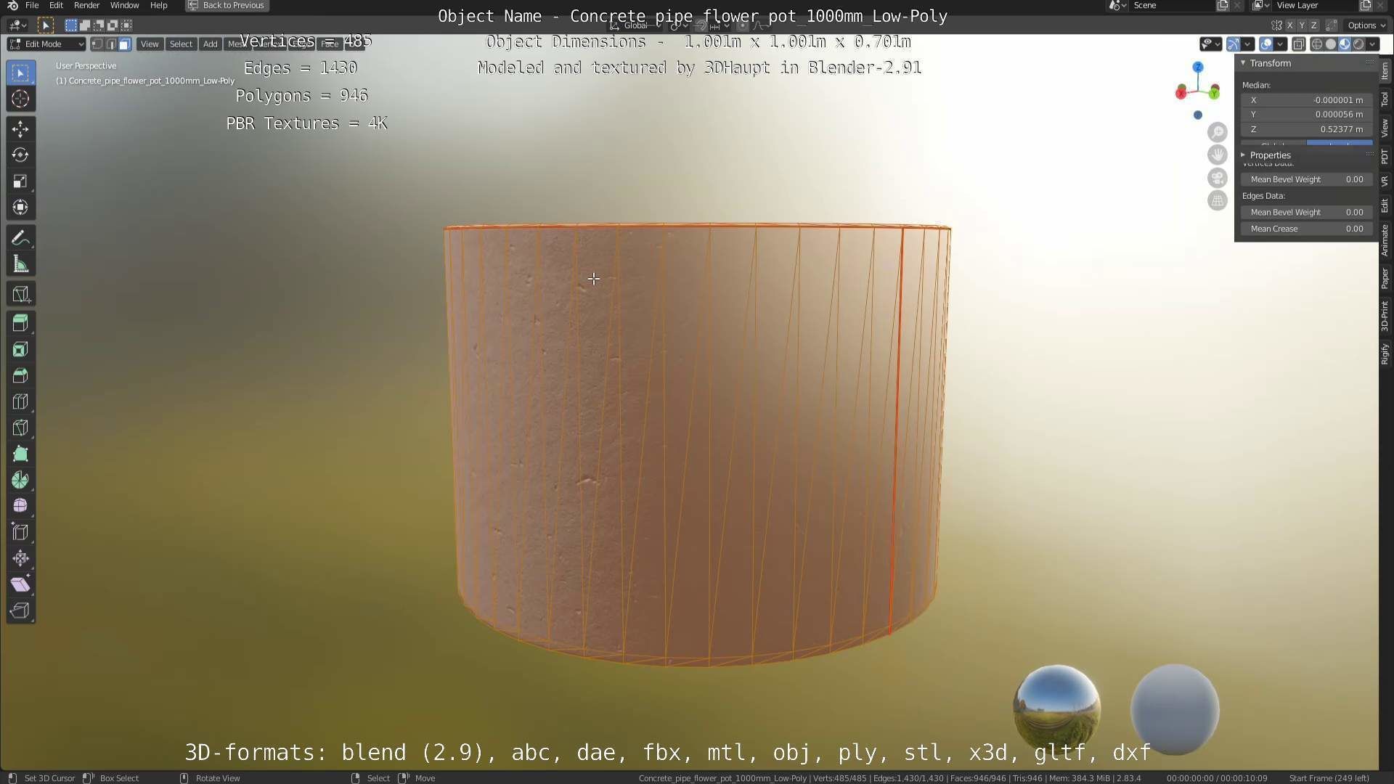This screenshot has width=1394, height=784.
Task: Activate the Shear tool
Action: pyautogui.click(x=20, y=584)
